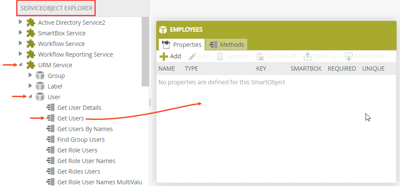Collapse the URM Service node
Image resolution: width=400 pixels, height=186 pixels.
click(20, 65)
